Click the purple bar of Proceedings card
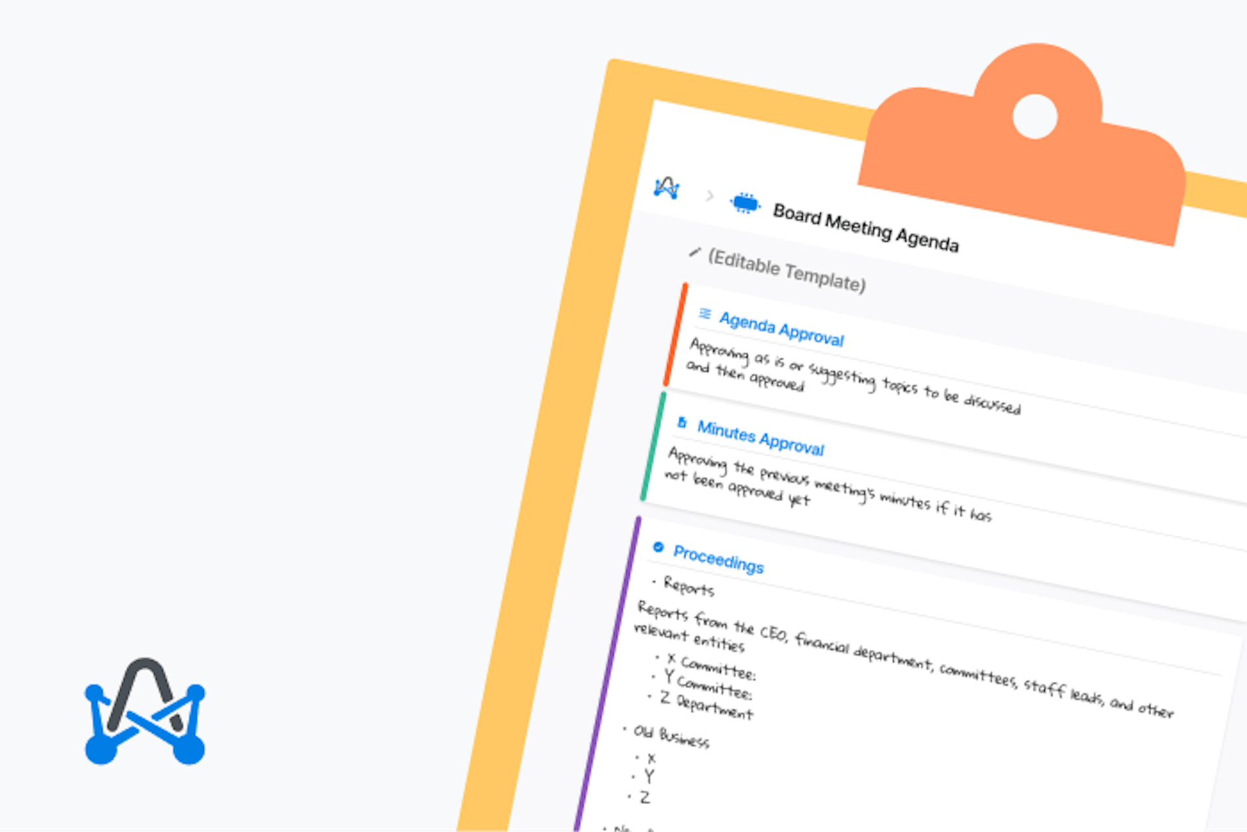Screen dimensions: 1247x832 [x=607, y=674]
